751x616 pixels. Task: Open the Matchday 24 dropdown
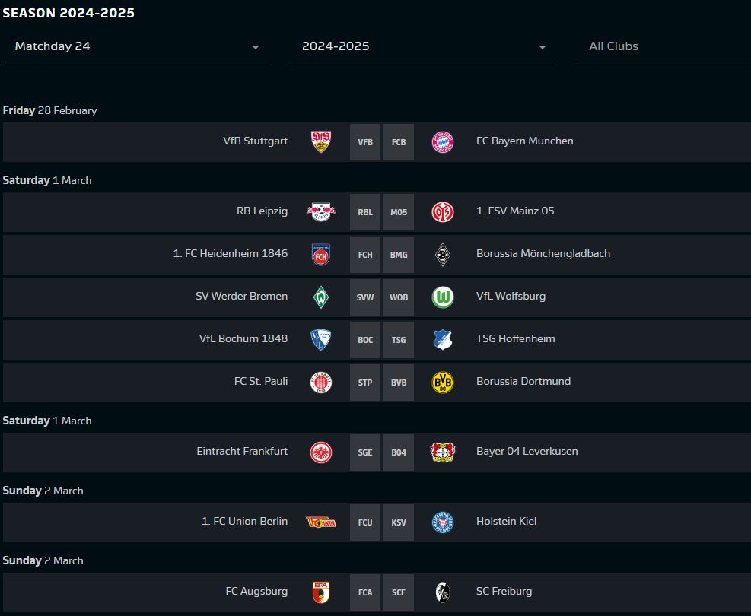137,46
